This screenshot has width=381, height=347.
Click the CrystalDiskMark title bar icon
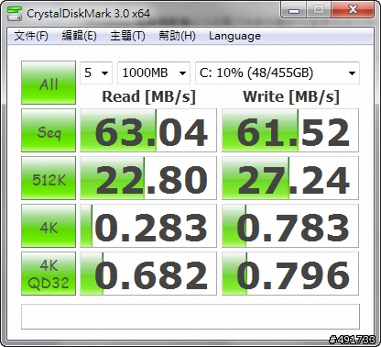[15, 13]
